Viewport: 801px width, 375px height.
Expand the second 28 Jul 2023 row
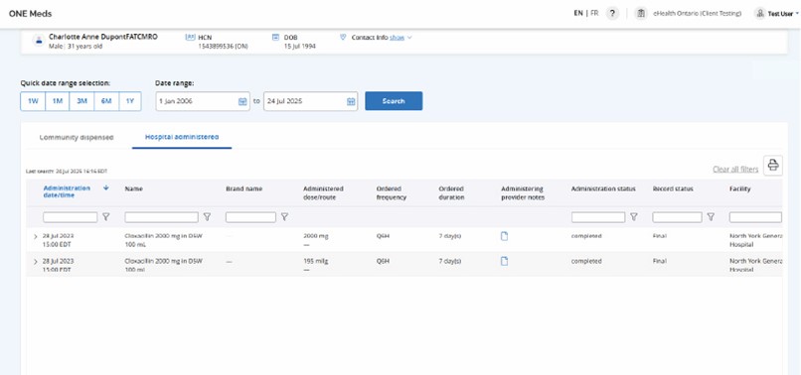click(x=35, y=262)
